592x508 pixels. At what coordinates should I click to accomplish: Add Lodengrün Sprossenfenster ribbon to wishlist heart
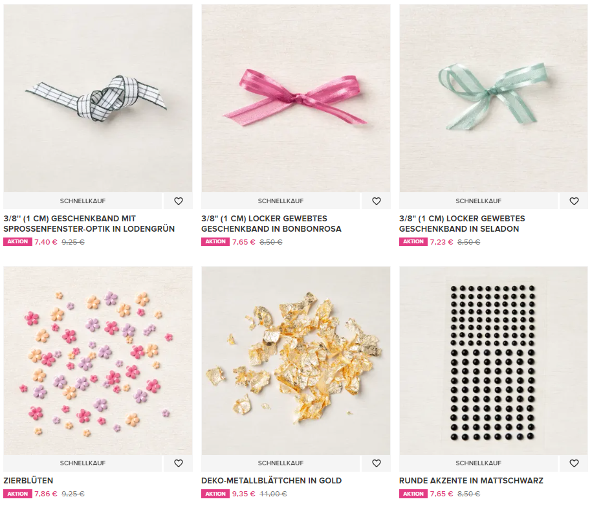pos(178,201)
